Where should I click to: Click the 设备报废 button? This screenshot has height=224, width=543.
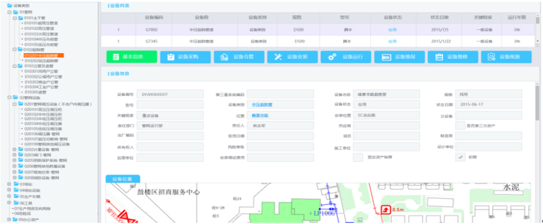click(506, 57)
